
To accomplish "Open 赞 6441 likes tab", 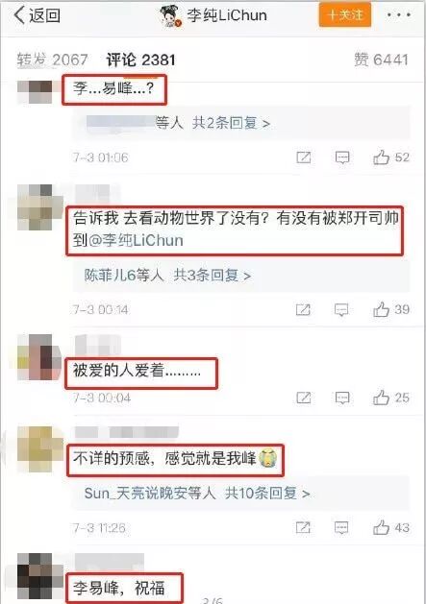I will pos(381,60).
